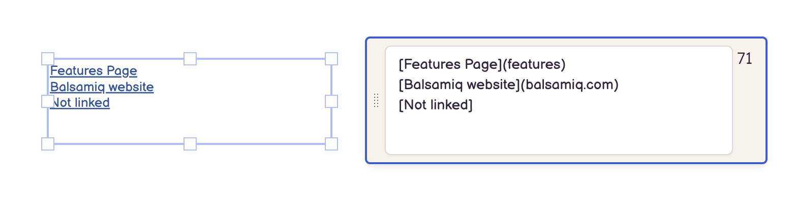
Task: Click the dotted drag grip on editor panel
Action: click(x=376, y=100)
